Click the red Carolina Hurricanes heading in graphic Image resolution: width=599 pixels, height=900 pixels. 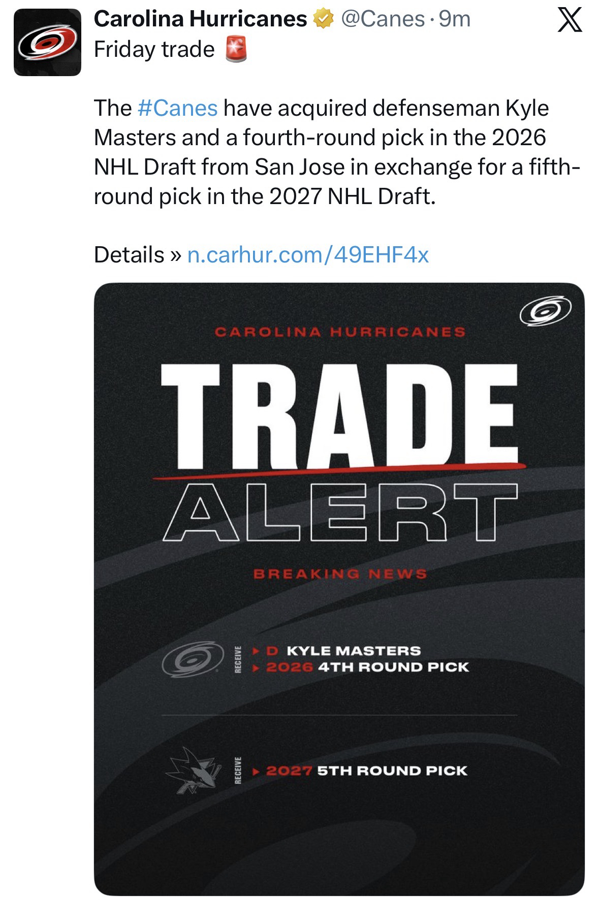point(340,332)
